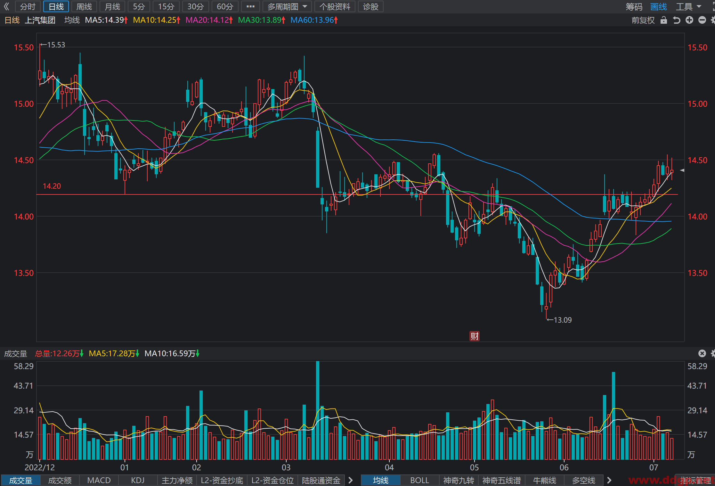Open the more periods ellipsis button
Screen dimensions: 715x486
tap(250, 6)
